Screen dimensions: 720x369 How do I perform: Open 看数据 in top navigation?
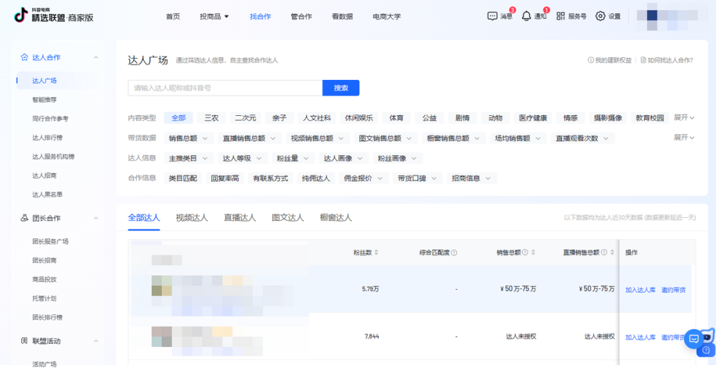343,17
